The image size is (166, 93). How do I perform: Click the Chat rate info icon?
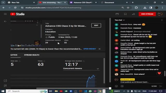(19, 61)
